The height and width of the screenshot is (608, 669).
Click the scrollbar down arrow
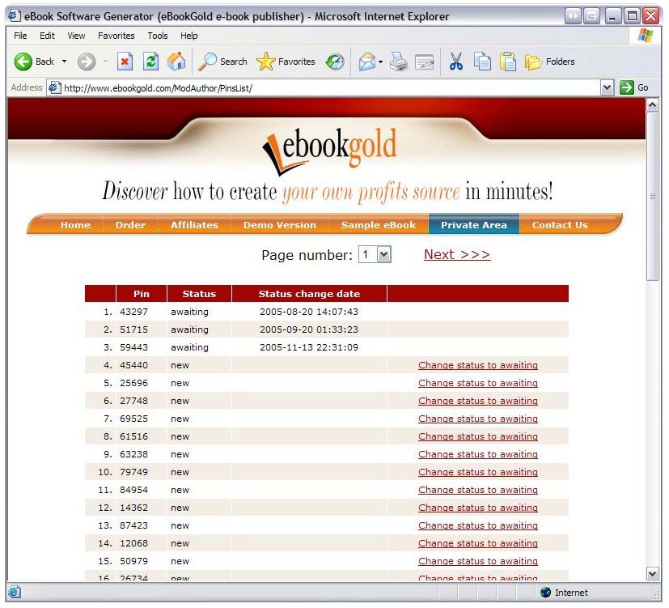coord(652,574)
